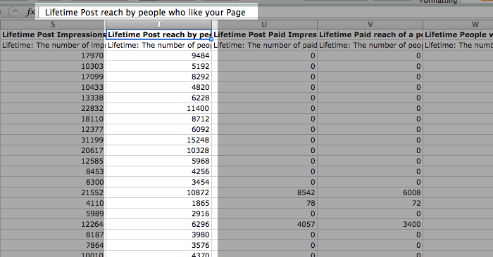Select the cell with value 11400
Viewport: 493px width, 257px height.
coord(158,108)
